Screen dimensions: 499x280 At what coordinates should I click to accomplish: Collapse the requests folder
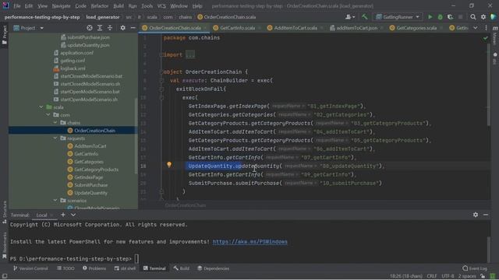pos(55,138)
